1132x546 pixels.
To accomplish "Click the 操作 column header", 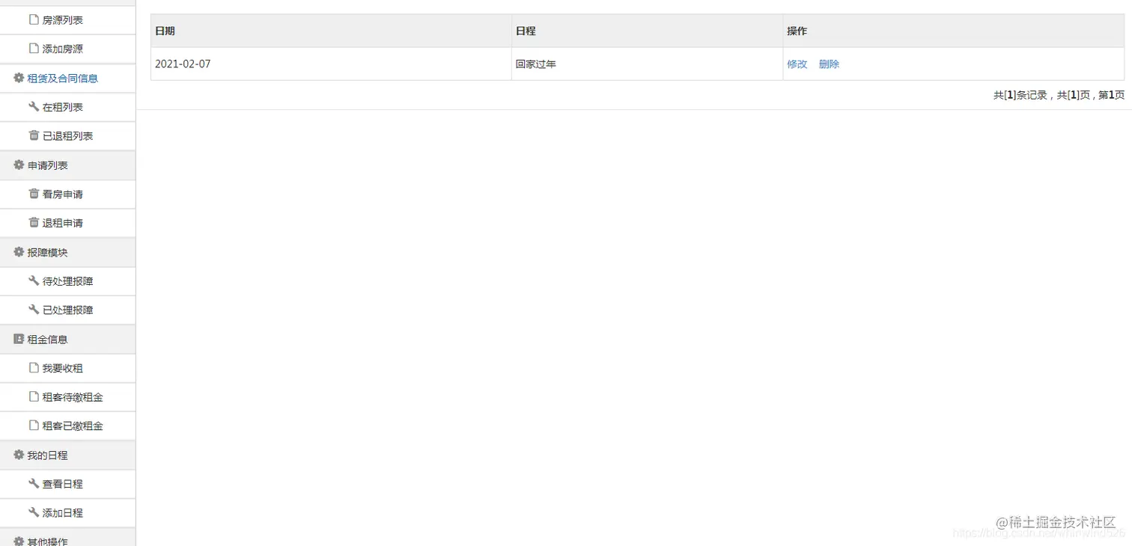I will pos(953,31).
